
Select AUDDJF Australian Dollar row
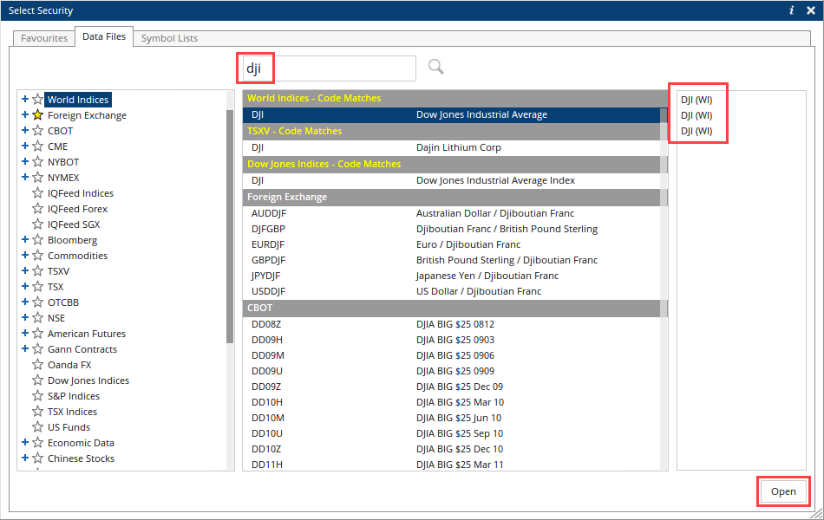click(451, 213)
